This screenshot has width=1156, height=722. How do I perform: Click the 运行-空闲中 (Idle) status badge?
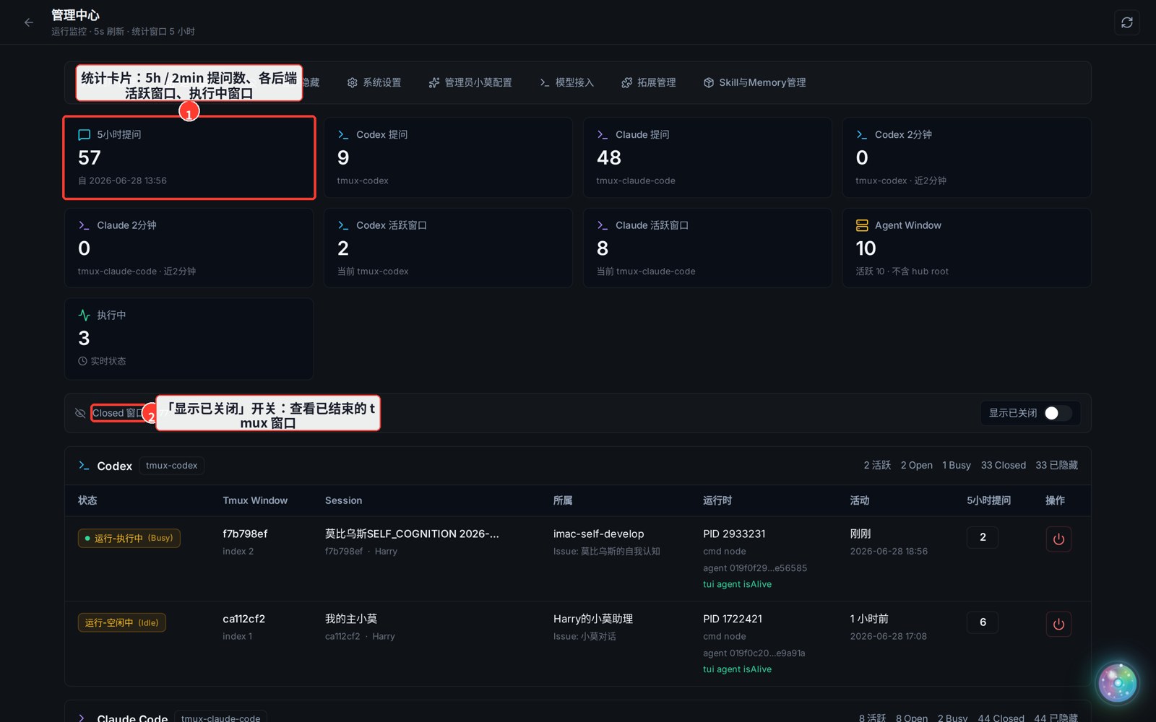pos(122,622)
